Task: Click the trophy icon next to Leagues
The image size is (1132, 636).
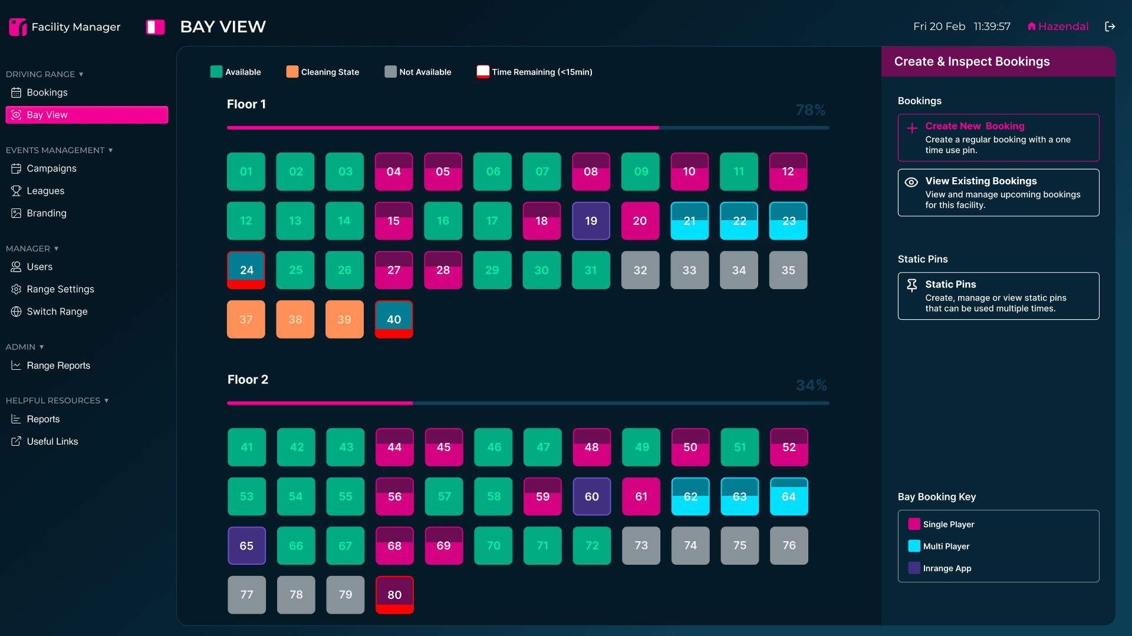Action: click(x=16, y=191)
